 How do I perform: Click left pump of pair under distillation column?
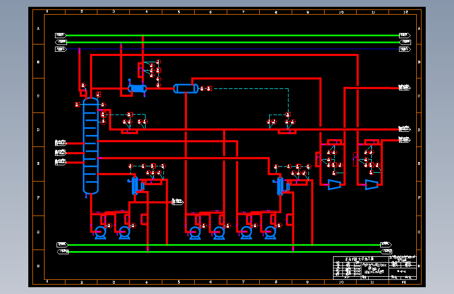pos(100,233)
